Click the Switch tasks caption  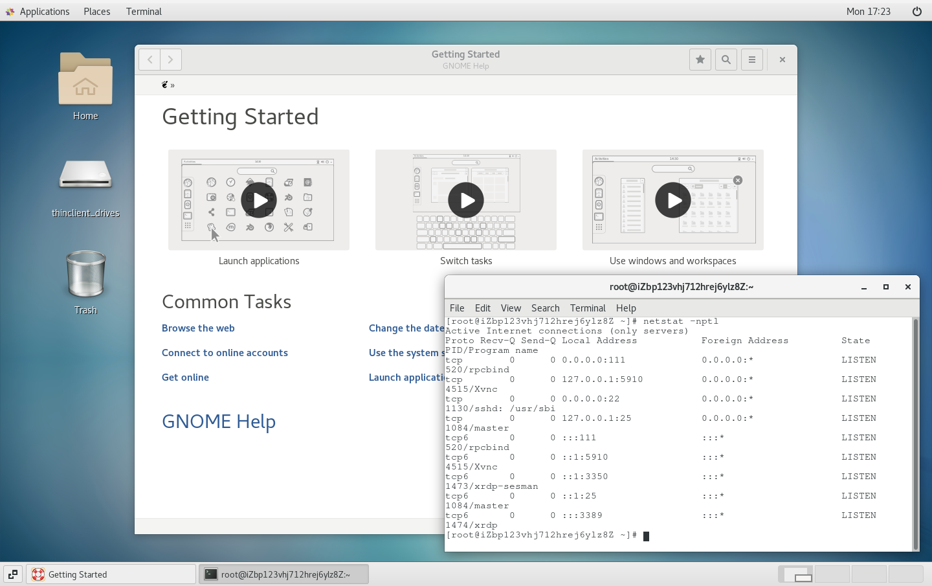pyautogui.click(x=466, y=261)
